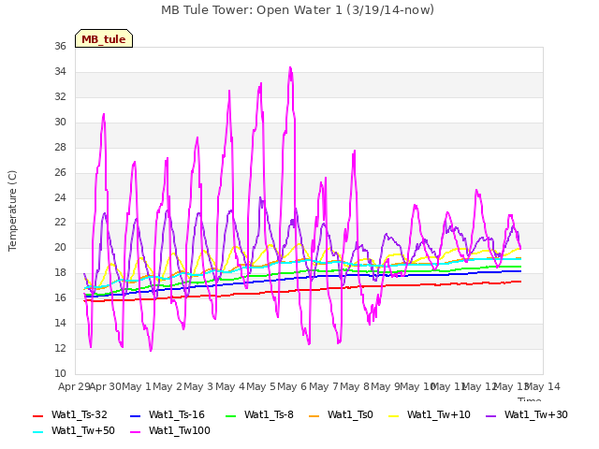Click the May 4 x-axis tick label
Screen dimensions: 599x449
230,386
